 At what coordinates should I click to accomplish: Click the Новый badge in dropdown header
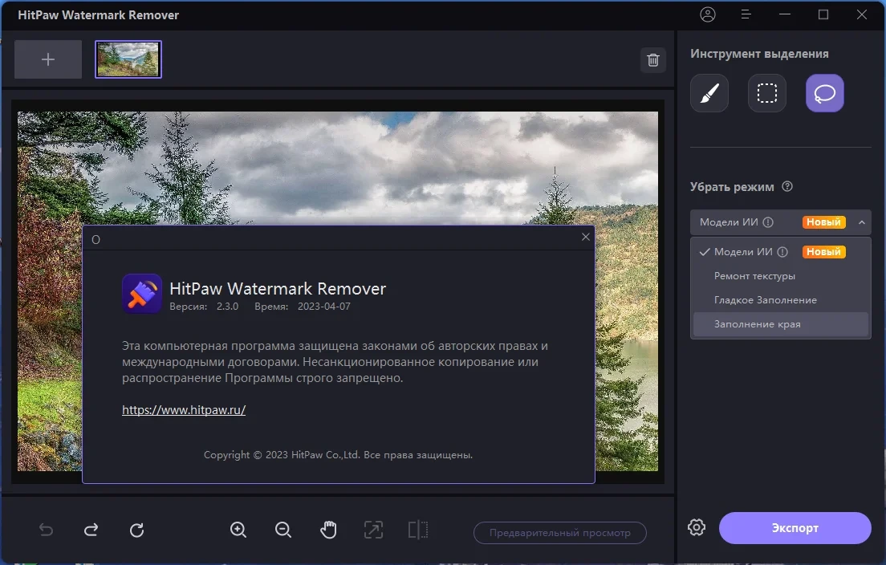824,222
